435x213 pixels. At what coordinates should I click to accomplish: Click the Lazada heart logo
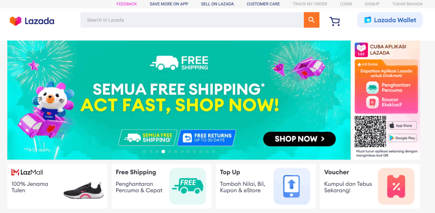coord(16,21)
